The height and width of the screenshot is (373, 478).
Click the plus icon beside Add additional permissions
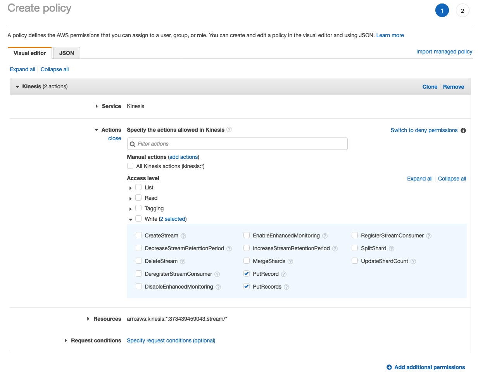point(389,367)
